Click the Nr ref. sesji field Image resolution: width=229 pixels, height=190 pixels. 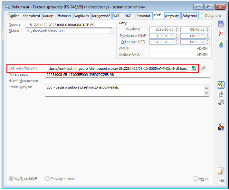click(127, 75)
